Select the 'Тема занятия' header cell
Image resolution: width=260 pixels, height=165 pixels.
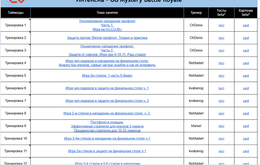(107, 13)
